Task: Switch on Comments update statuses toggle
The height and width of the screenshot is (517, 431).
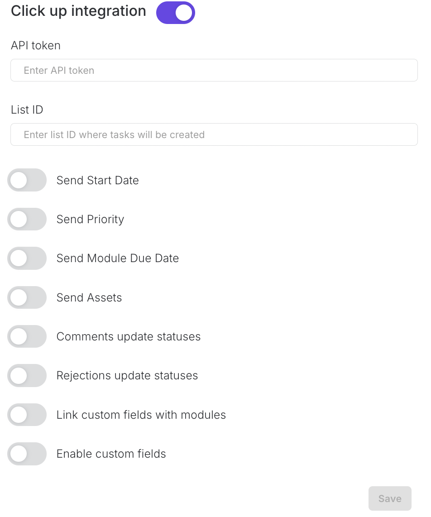Action: click(x=27, y=337)
